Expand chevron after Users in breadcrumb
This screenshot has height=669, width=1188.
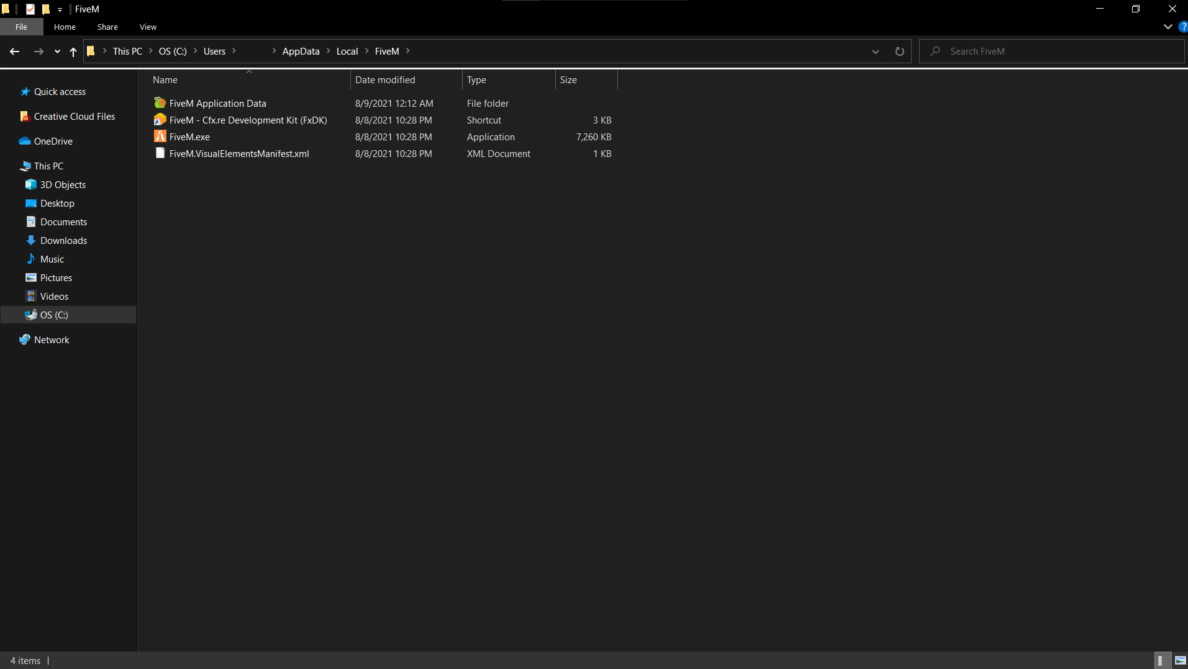click(x=234, y=51)
